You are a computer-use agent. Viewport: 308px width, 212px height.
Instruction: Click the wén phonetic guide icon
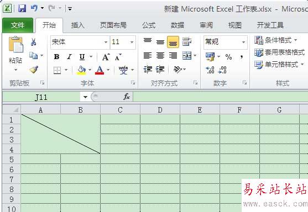[123, 70]
